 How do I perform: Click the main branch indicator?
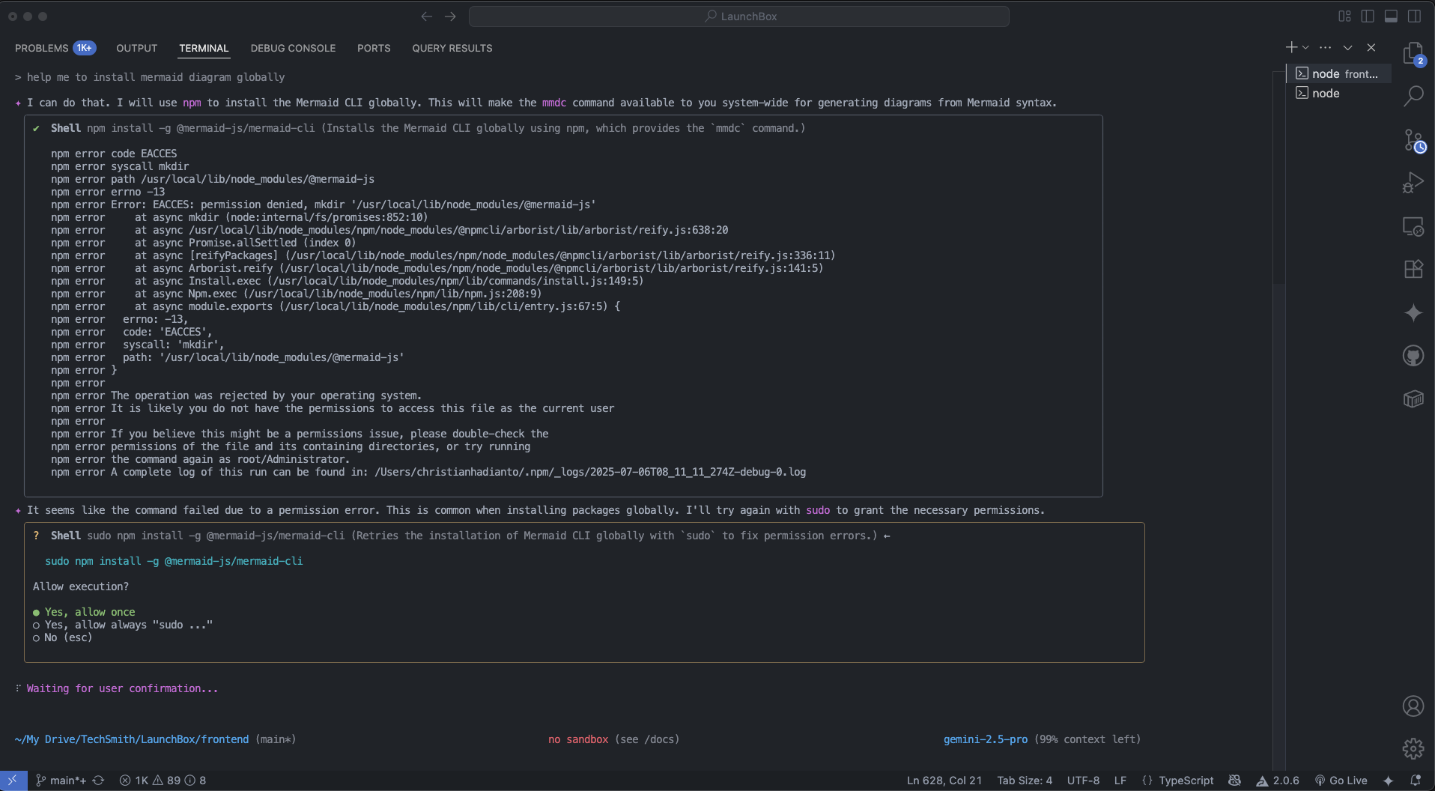64,780
